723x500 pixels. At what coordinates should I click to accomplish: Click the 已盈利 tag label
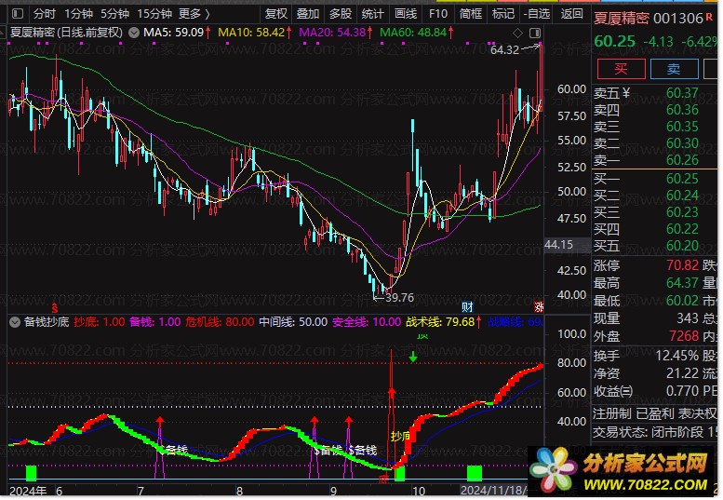coord(656,413)
